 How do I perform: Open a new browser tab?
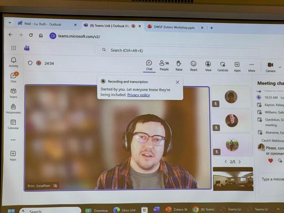pos(211,28)
